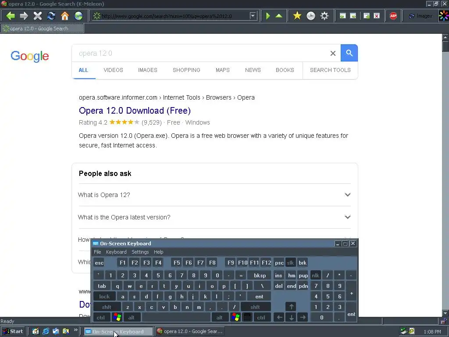449x337 pixels.
Task: Launch Internet Explorer from quick launch
Action: pyautogui.click(x=46, y=332)
